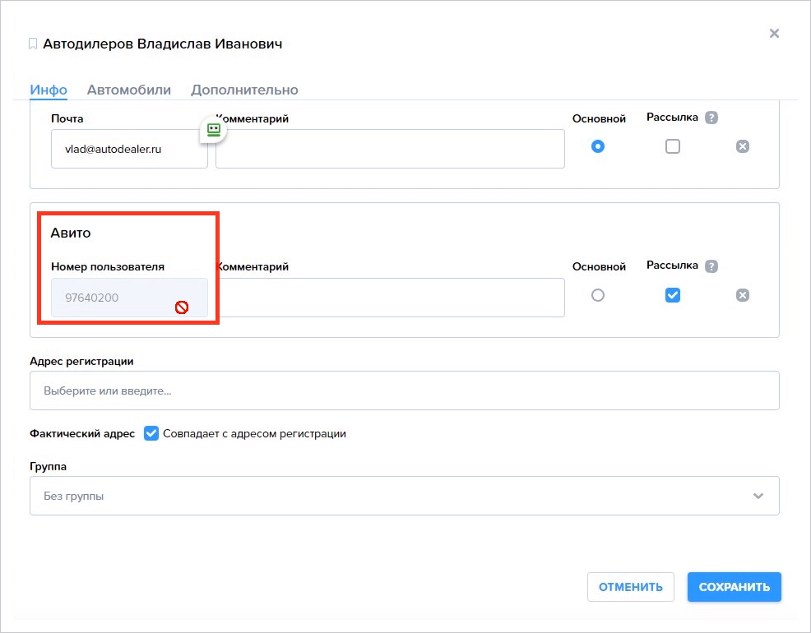The width and height of the screenshot is (811, 633).
Task: Disable Рассылка for the Авито contact
Action: click(672, 295)
